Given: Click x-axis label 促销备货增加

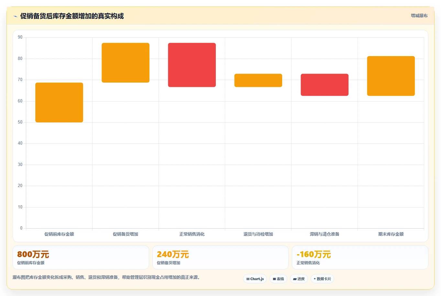Looking at the screenshot, I should tap(126, 234).
